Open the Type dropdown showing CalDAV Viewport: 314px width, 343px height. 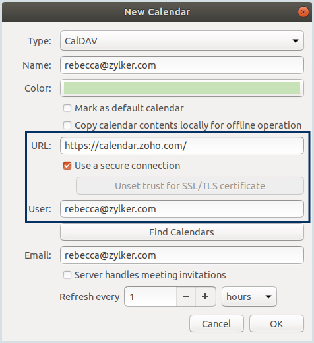point(182,41)
